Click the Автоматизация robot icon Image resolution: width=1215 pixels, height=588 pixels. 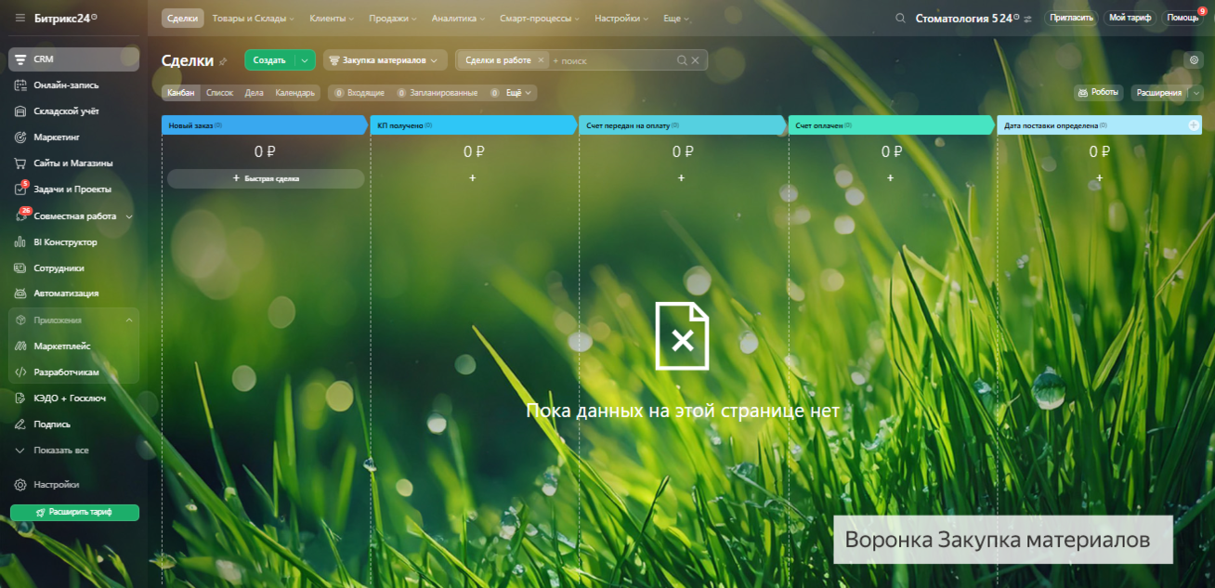coord(20,294)
